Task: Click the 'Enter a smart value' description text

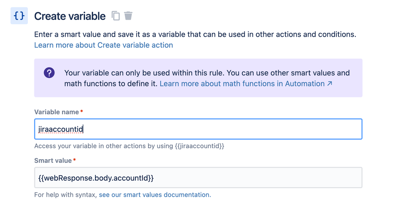Action: [195, 34]
